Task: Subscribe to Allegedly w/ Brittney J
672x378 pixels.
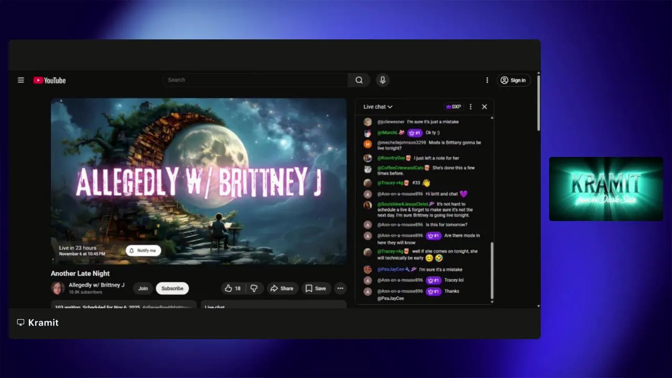Action: coord(172,288)
